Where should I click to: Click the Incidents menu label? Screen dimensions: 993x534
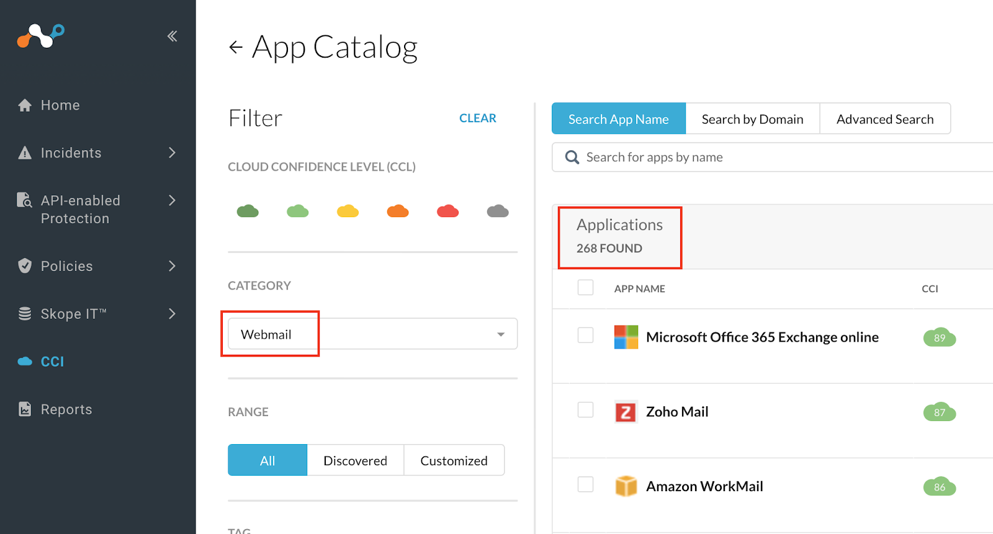tap(71, 153)
